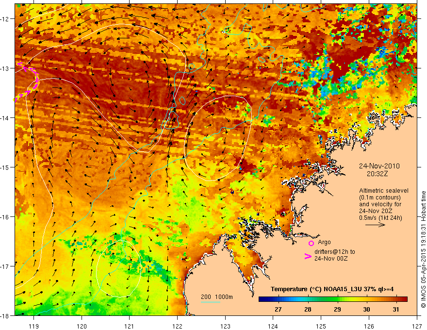
Task: Click the latitude axis label -13
Action: coord(5,68)
